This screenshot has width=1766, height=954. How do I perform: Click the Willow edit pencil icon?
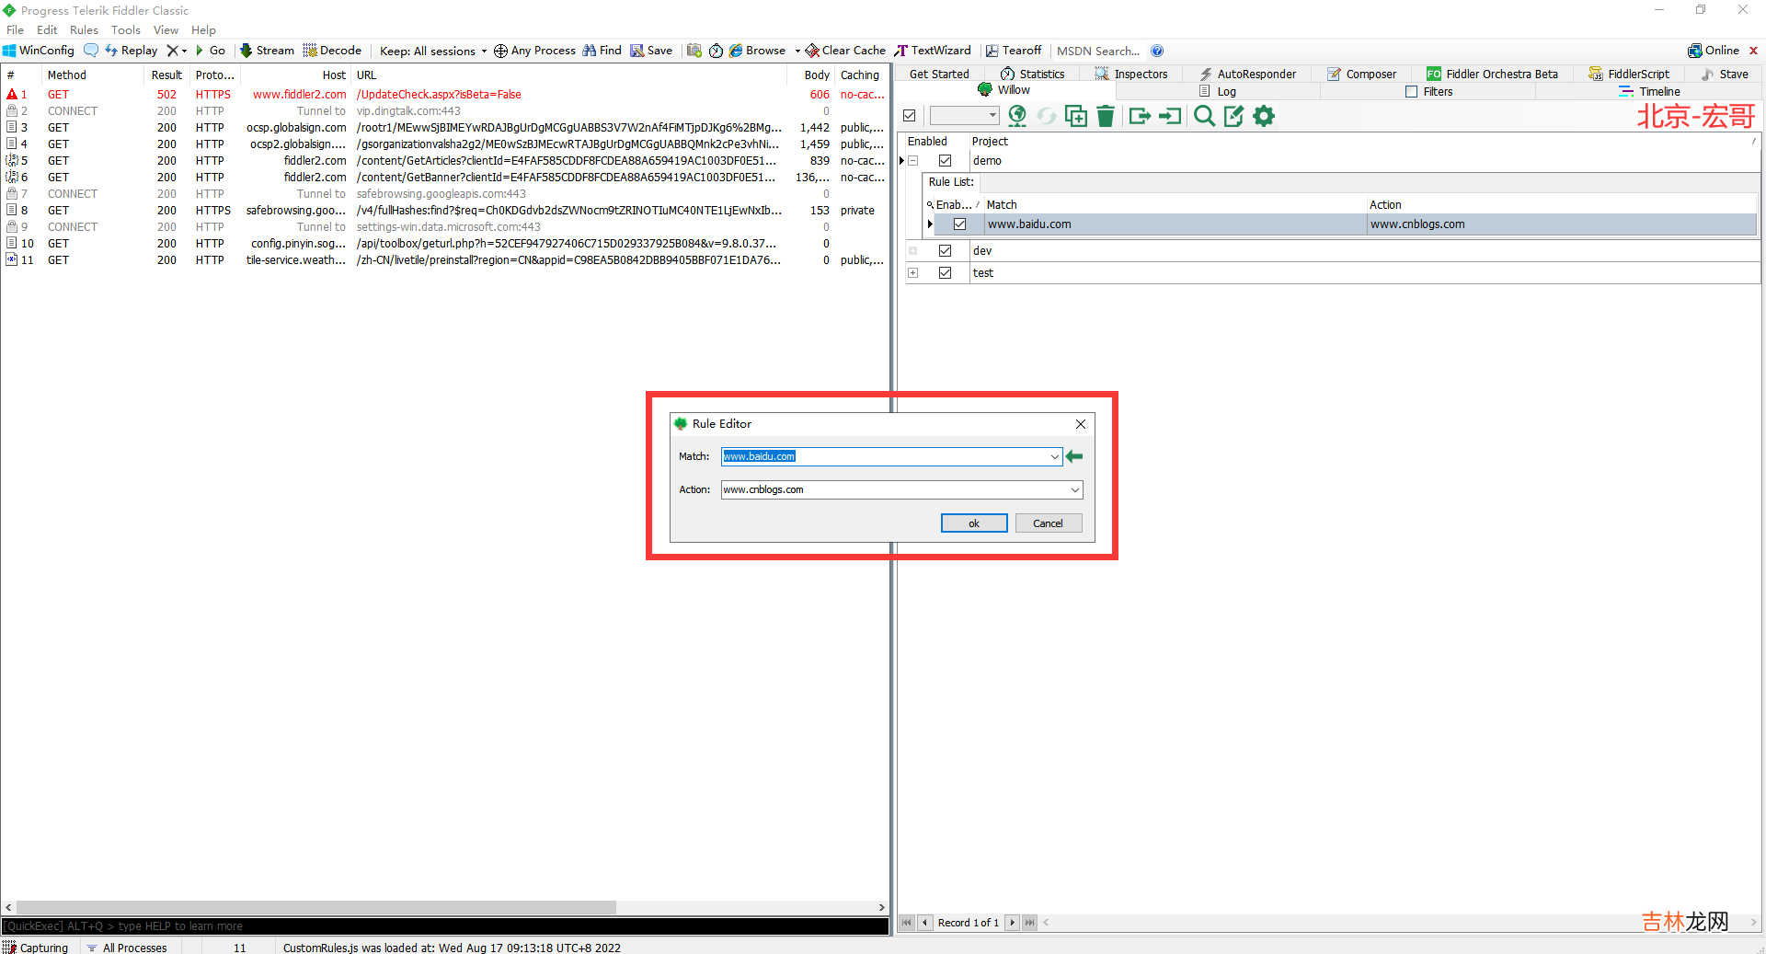(1234, 116)
